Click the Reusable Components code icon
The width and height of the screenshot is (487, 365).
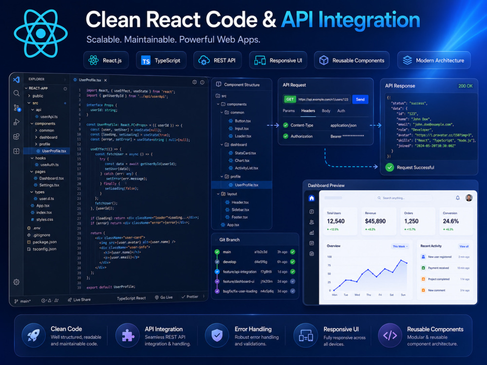(390, 335)
